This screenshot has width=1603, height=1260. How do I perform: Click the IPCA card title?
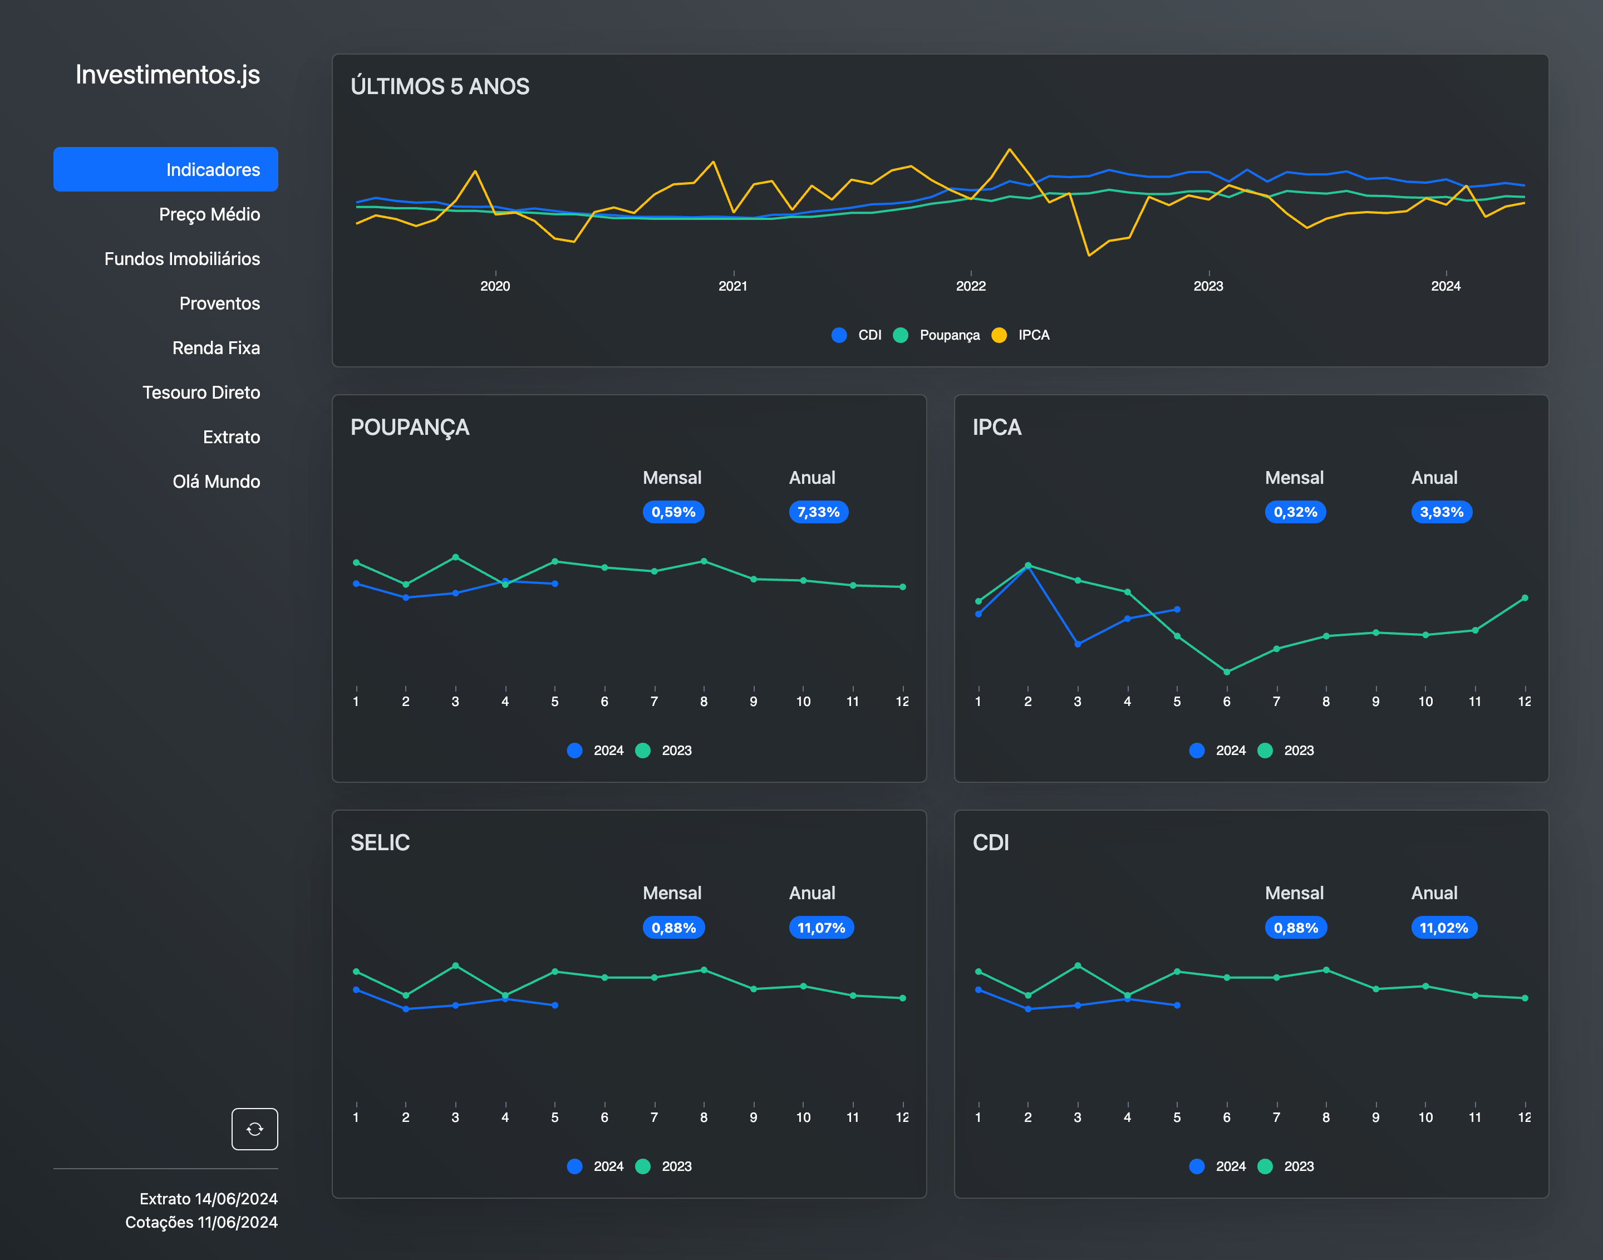tap(997, 427)
